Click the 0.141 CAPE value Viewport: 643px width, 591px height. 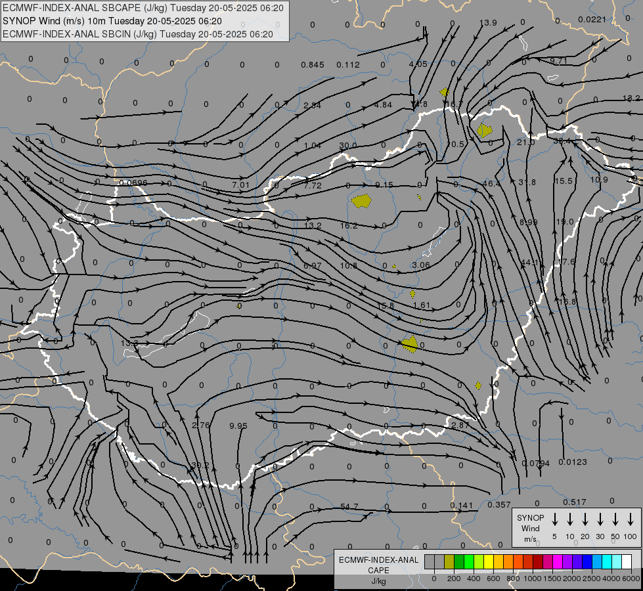point(461,506)
